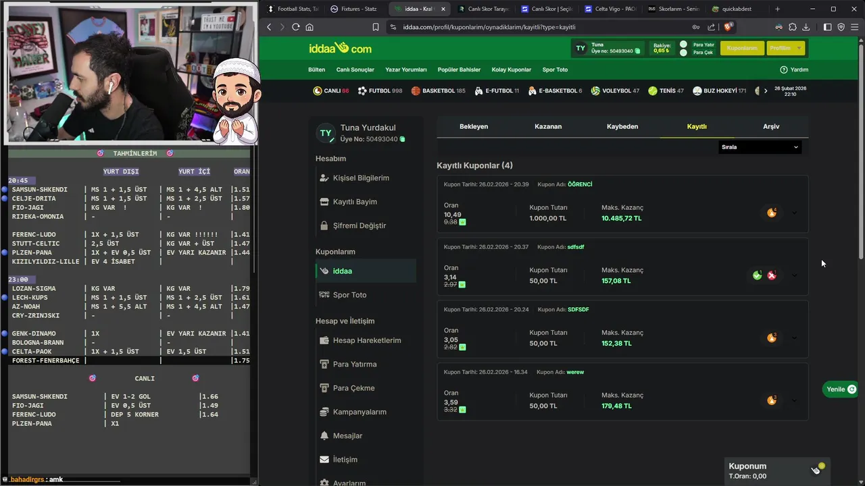This screenshot has width=865, height=486.
Task: Open the CANLI live betting category
Action: click(x=330, y=90)
